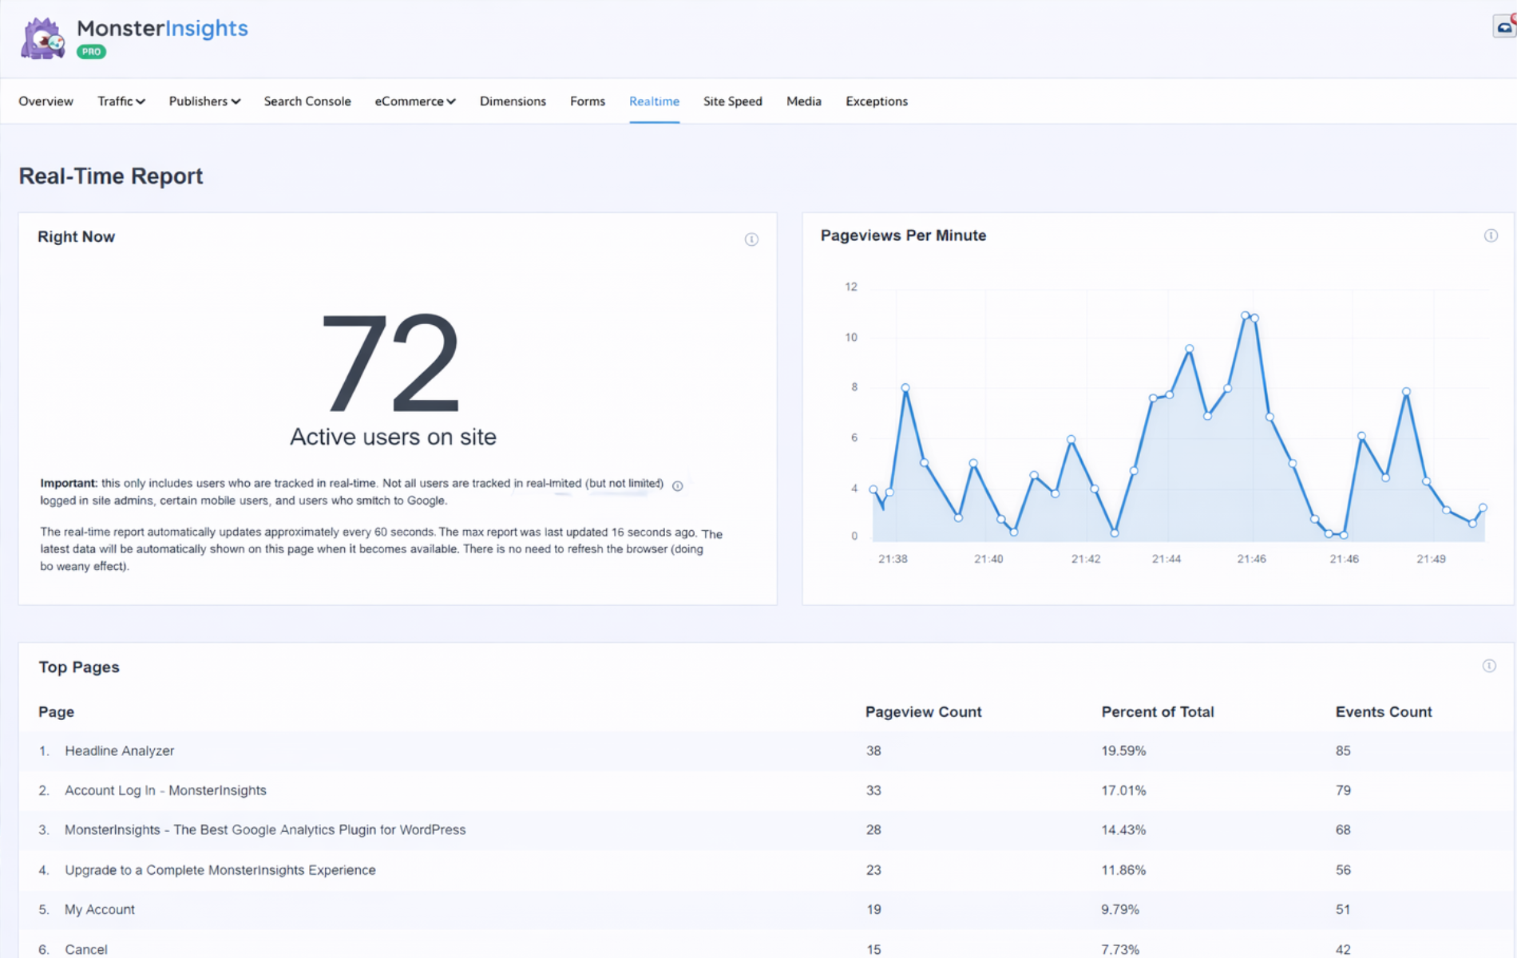Screen dimensions: 1517x958
Task: Select the Exceptions tab
Action: click(876, 101)
